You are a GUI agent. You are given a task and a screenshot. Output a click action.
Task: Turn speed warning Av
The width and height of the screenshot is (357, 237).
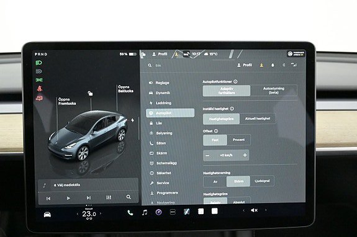click(x=215, y=181)
